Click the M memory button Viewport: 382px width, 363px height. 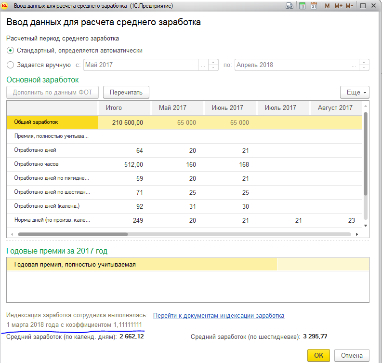coord(327,6)
